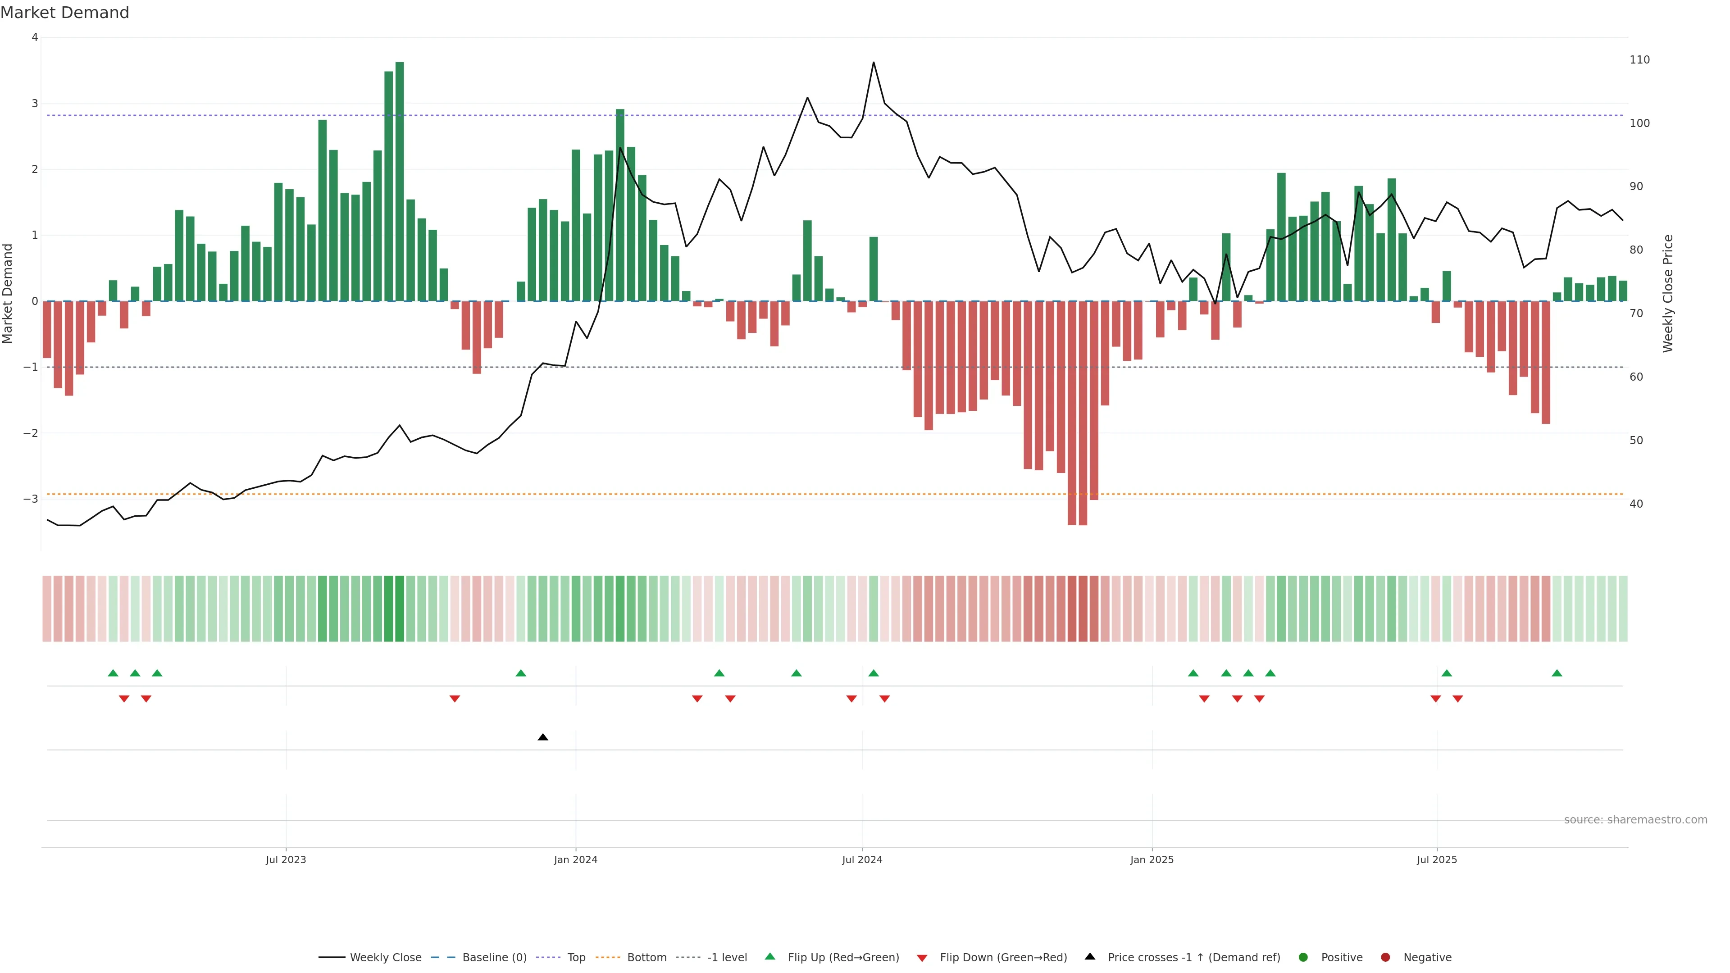This screenshot has width=1730, height=973.
Task: Click the red Negative dot in the legend
Action: (1385, 957)
